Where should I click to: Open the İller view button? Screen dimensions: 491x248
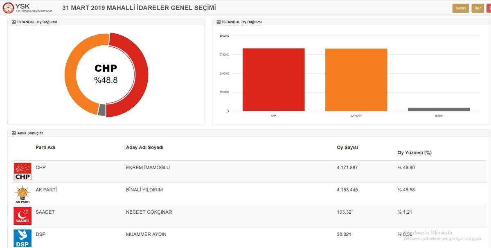pos(477,8)
